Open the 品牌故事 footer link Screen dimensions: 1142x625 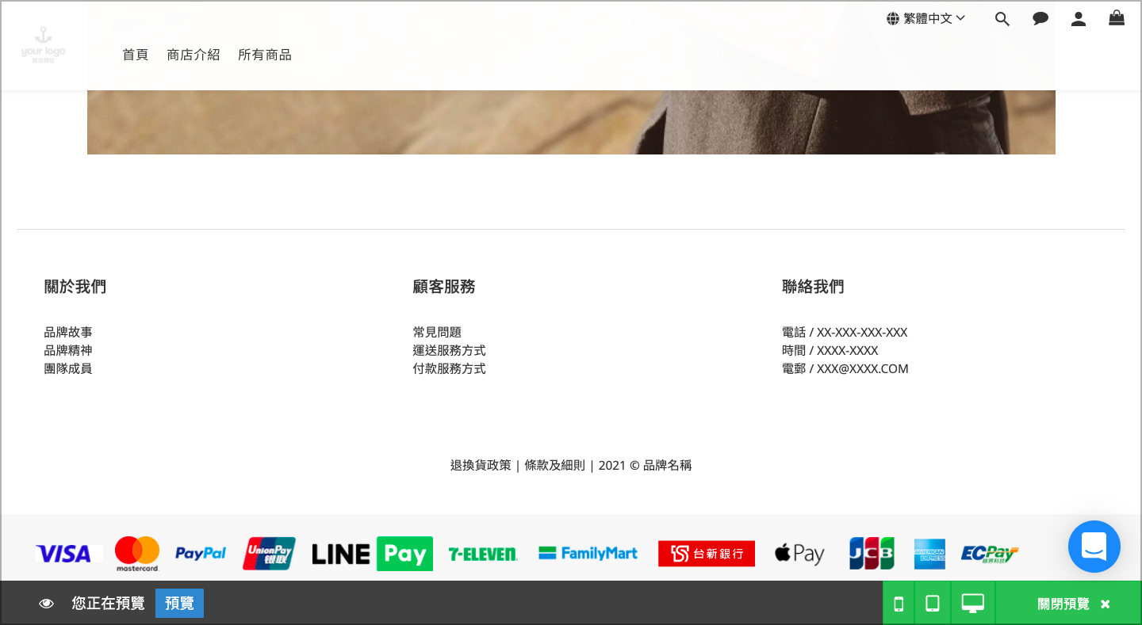point(68,332)
